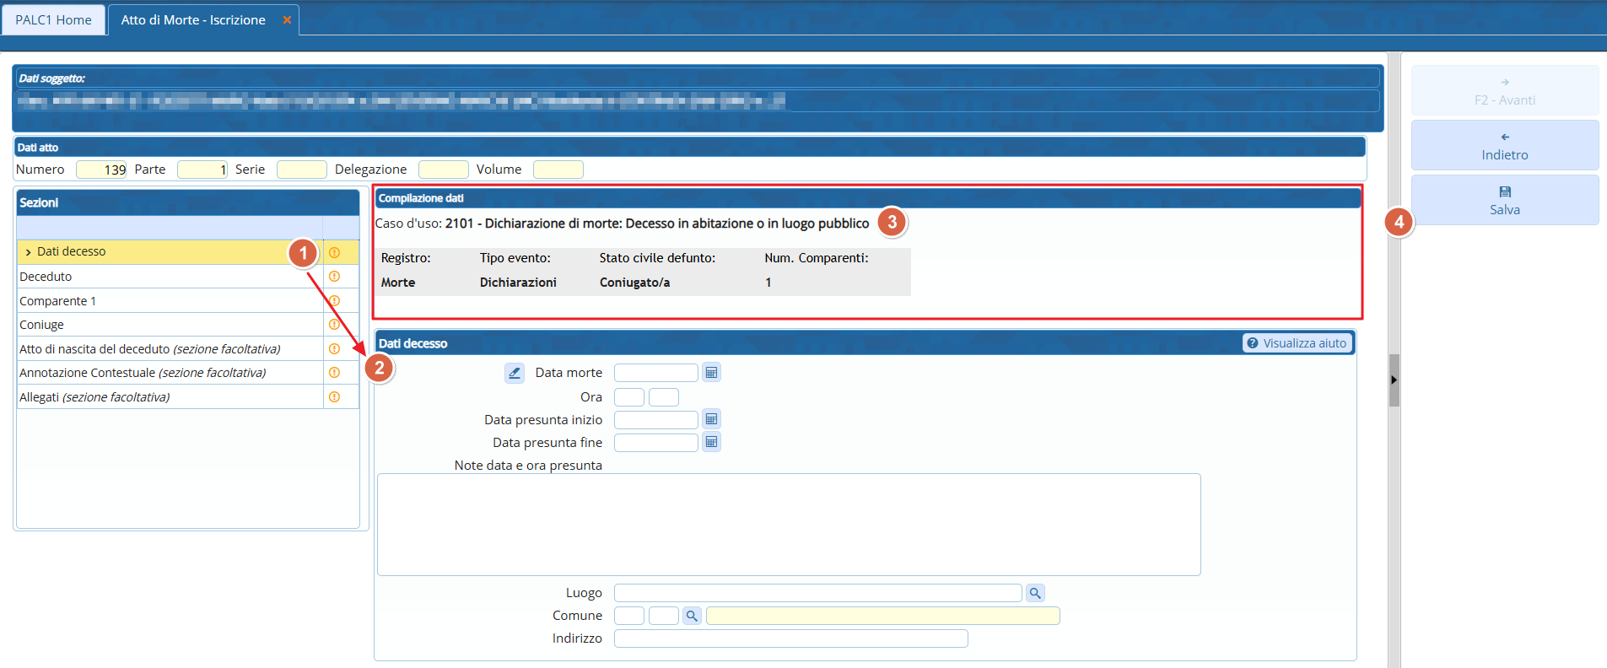Click the edit pencil icon beside Data morte
The image size is (1607, 668).
coord(514,373)
